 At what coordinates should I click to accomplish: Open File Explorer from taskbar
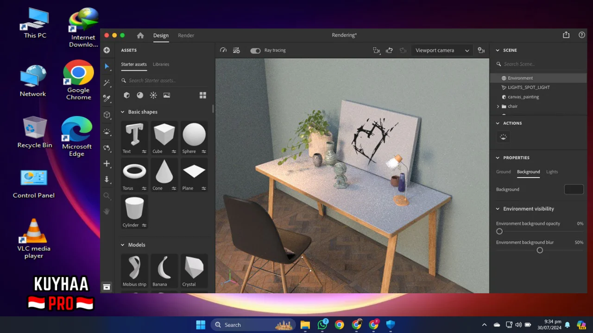[305, 325]
